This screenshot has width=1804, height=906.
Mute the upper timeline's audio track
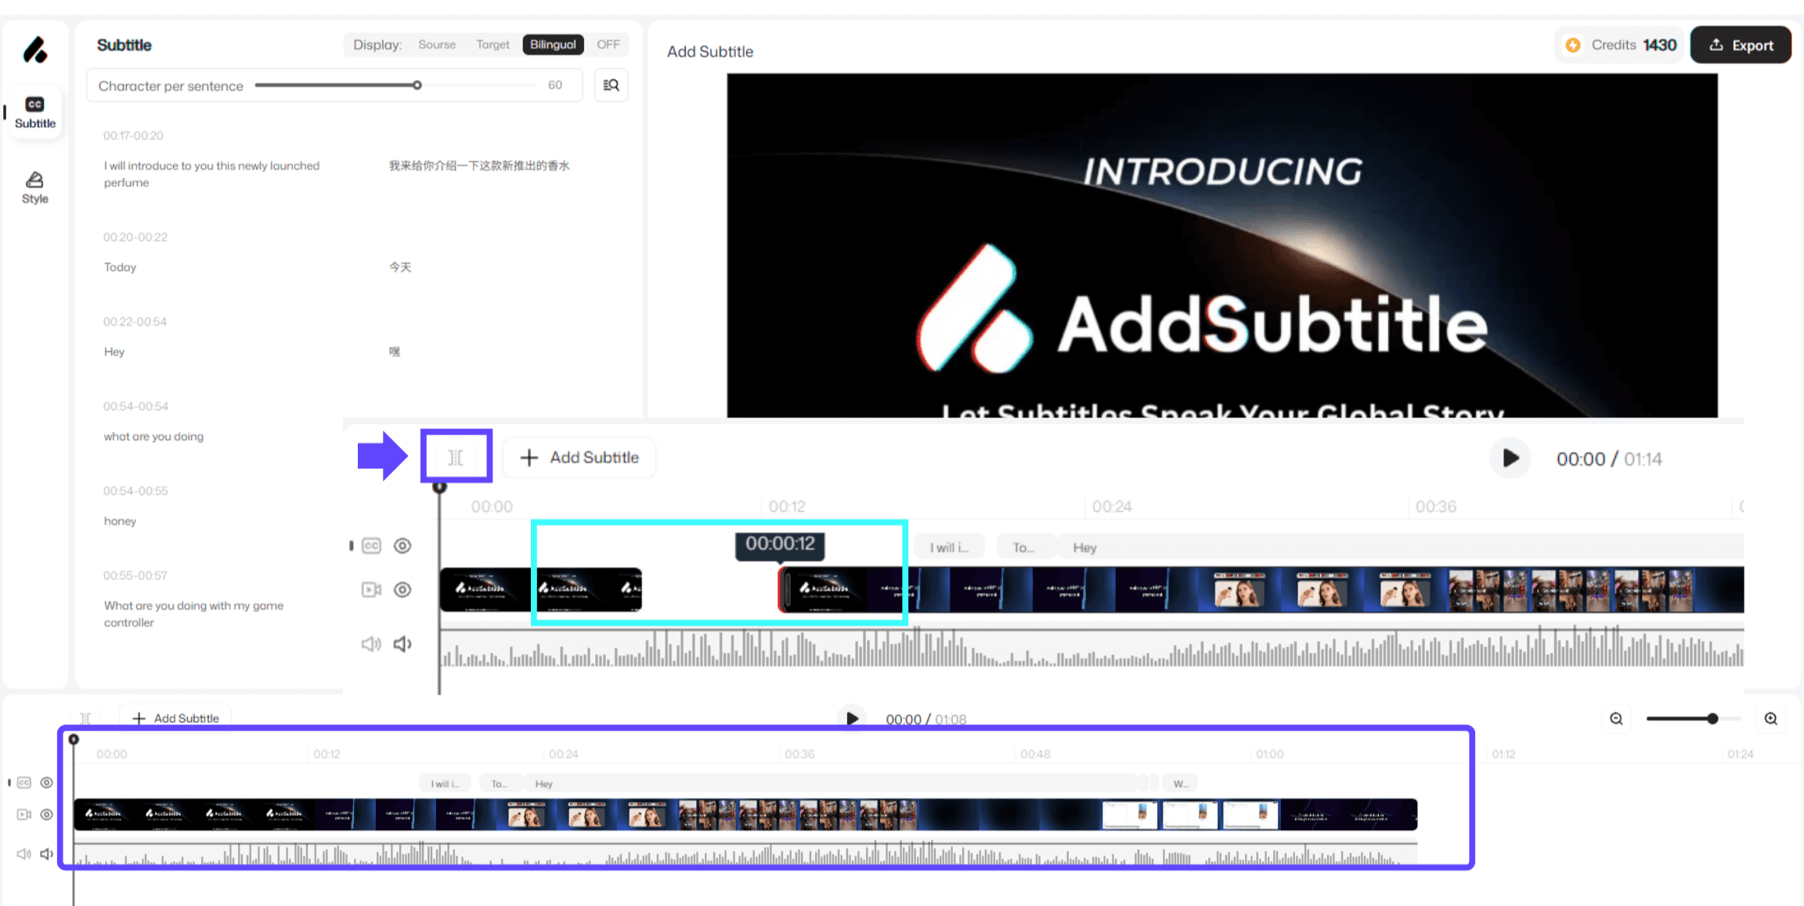pos(402,644)
